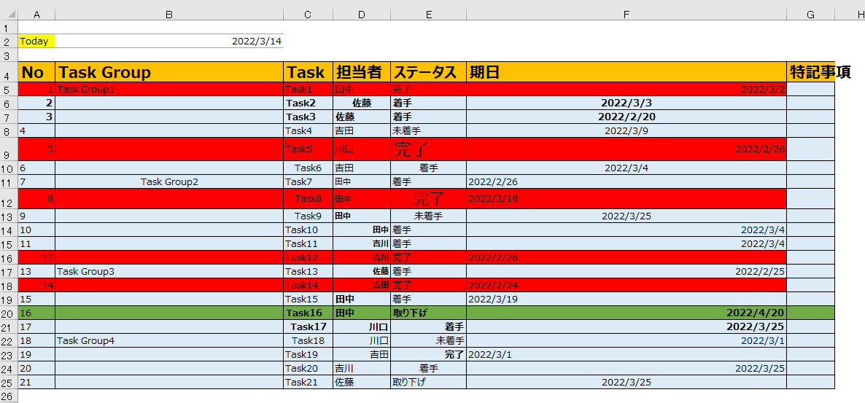
Task: Select the column F header
Action: click(626, 15)
